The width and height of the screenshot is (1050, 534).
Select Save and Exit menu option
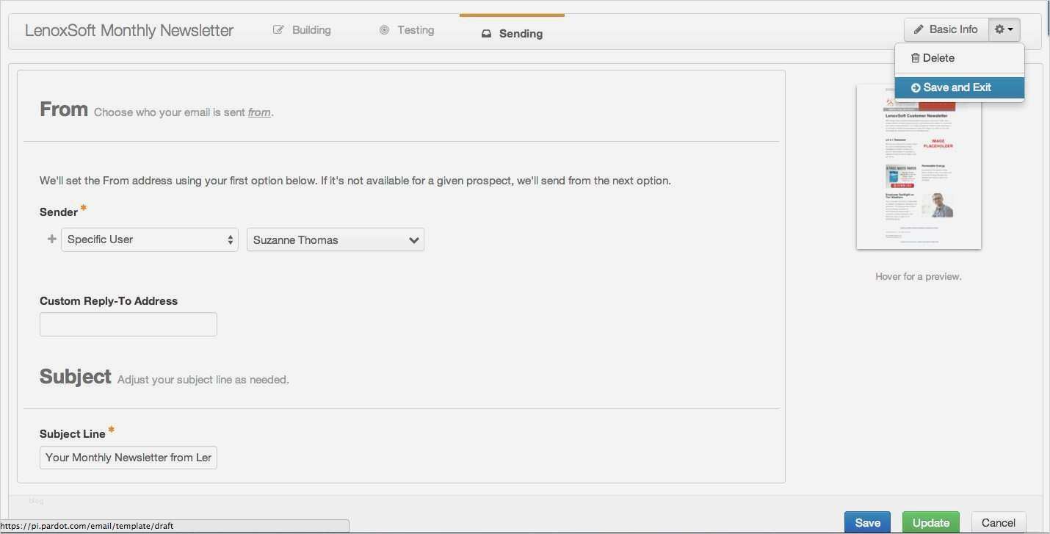click(x=959, y=87)
